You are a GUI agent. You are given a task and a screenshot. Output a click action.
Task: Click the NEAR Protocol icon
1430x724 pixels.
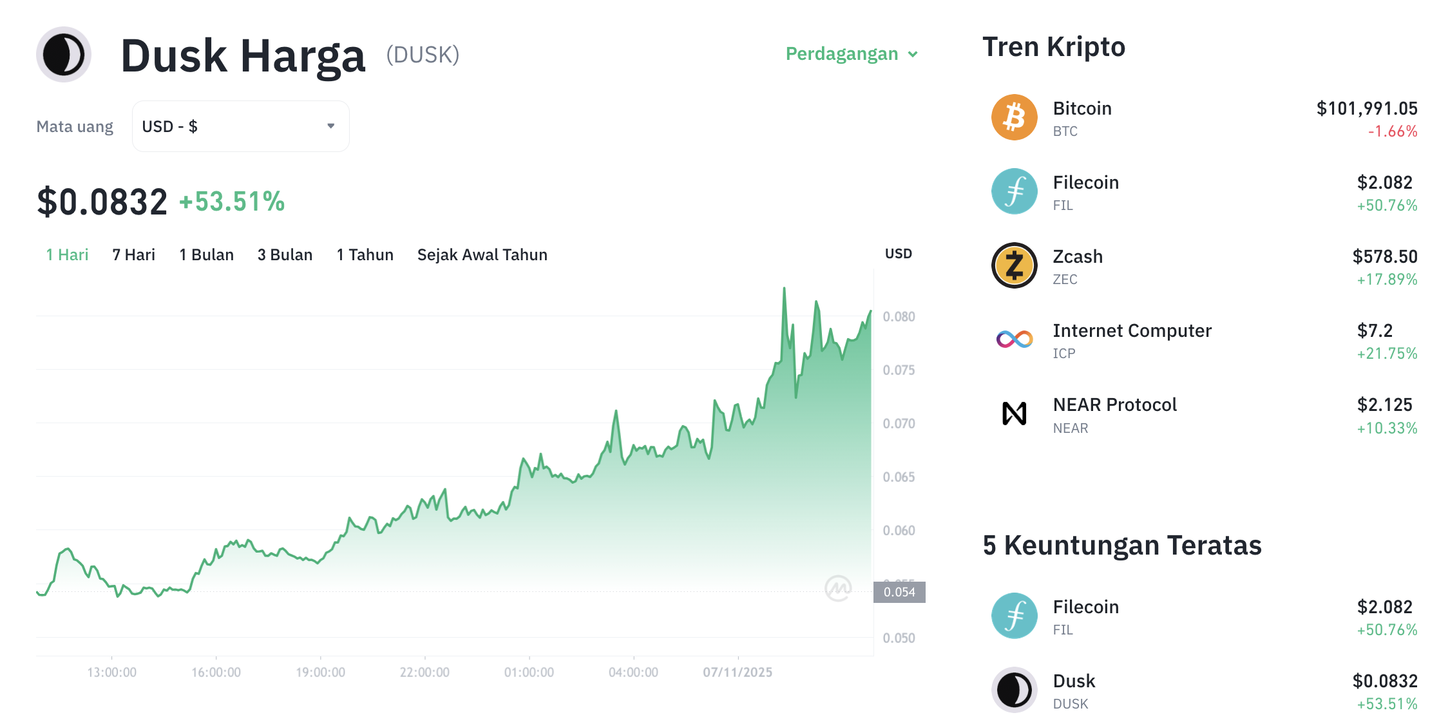pos(1013,413)
